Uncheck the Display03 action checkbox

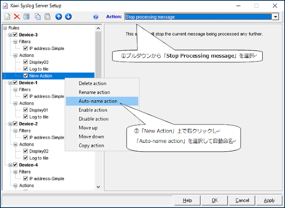pyautogui.click(x=25, y=62)
